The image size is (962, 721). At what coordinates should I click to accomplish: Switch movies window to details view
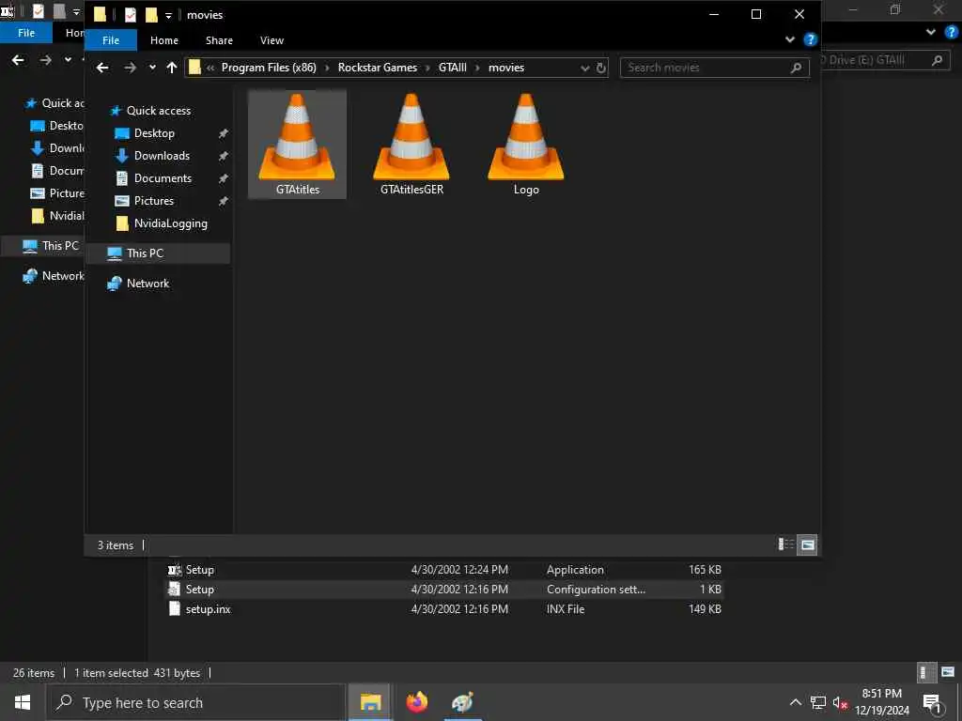point(786,545)
